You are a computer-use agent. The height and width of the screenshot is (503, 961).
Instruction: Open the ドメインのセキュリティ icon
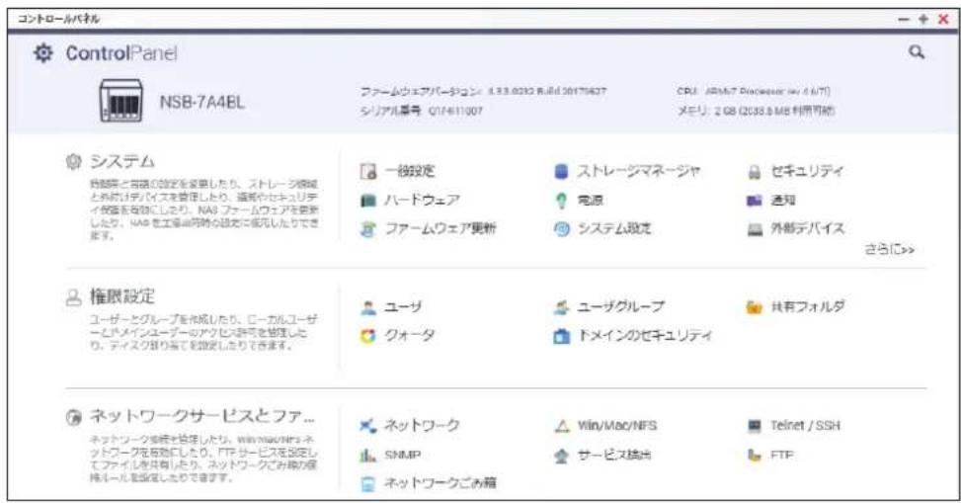(x=561, y=336)
